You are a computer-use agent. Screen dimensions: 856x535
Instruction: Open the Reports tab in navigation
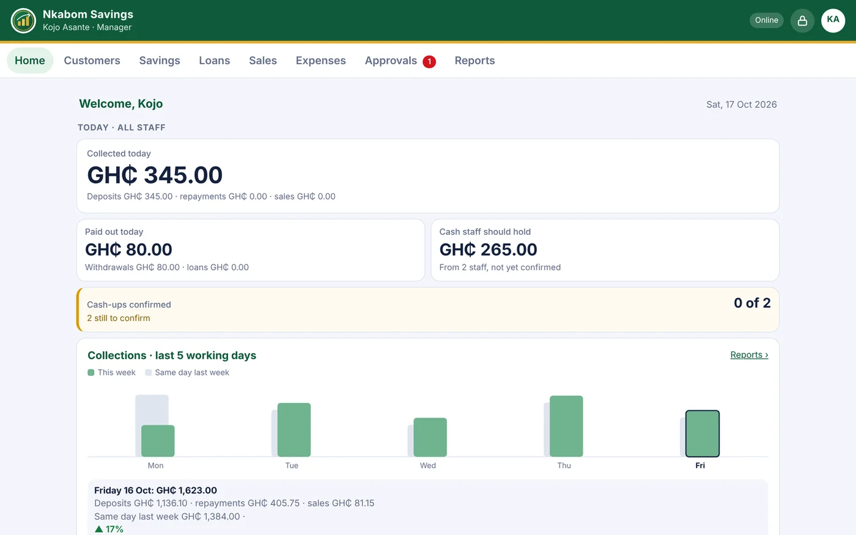tap(475, 61)
